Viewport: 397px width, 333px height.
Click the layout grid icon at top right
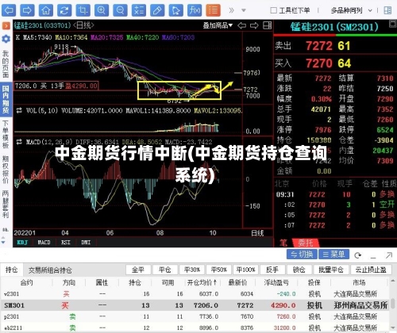(387, 10)
